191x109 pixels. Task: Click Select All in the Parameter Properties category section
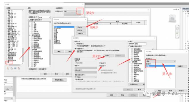pyautogui.click(x=134, y=84)
